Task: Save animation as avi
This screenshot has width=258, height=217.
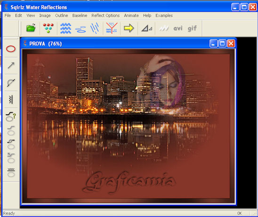Action: coord(178,28)
